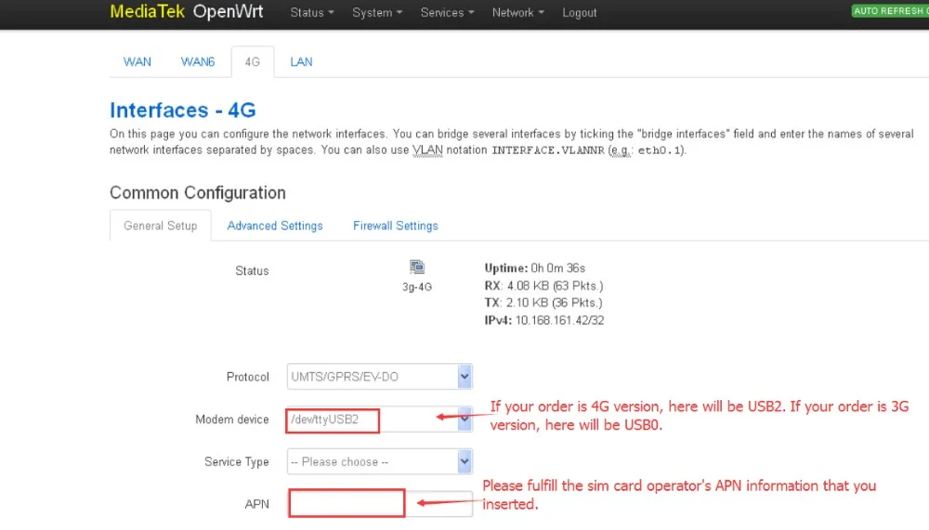The image size is (929, 530).
Task: Toggle the Auto Refresh indicator
Action: 890,11
